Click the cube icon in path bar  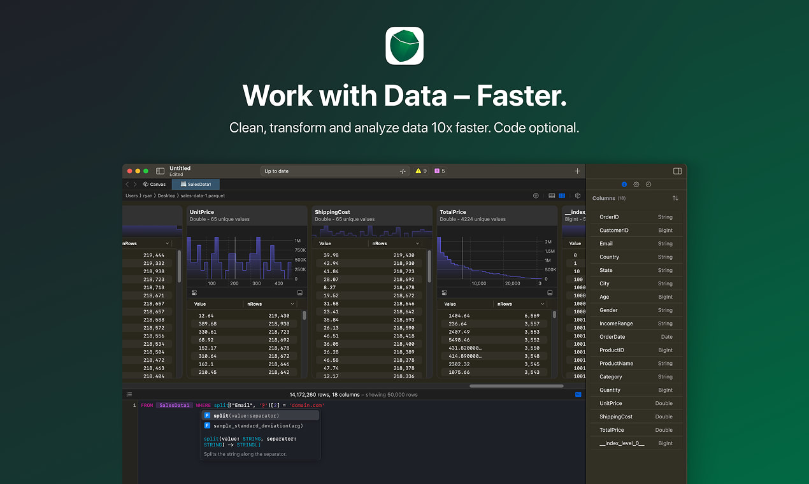click(x=578, y=196)
